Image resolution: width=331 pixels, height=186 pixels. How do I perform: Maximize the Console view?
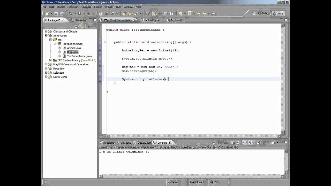(285, 142)
